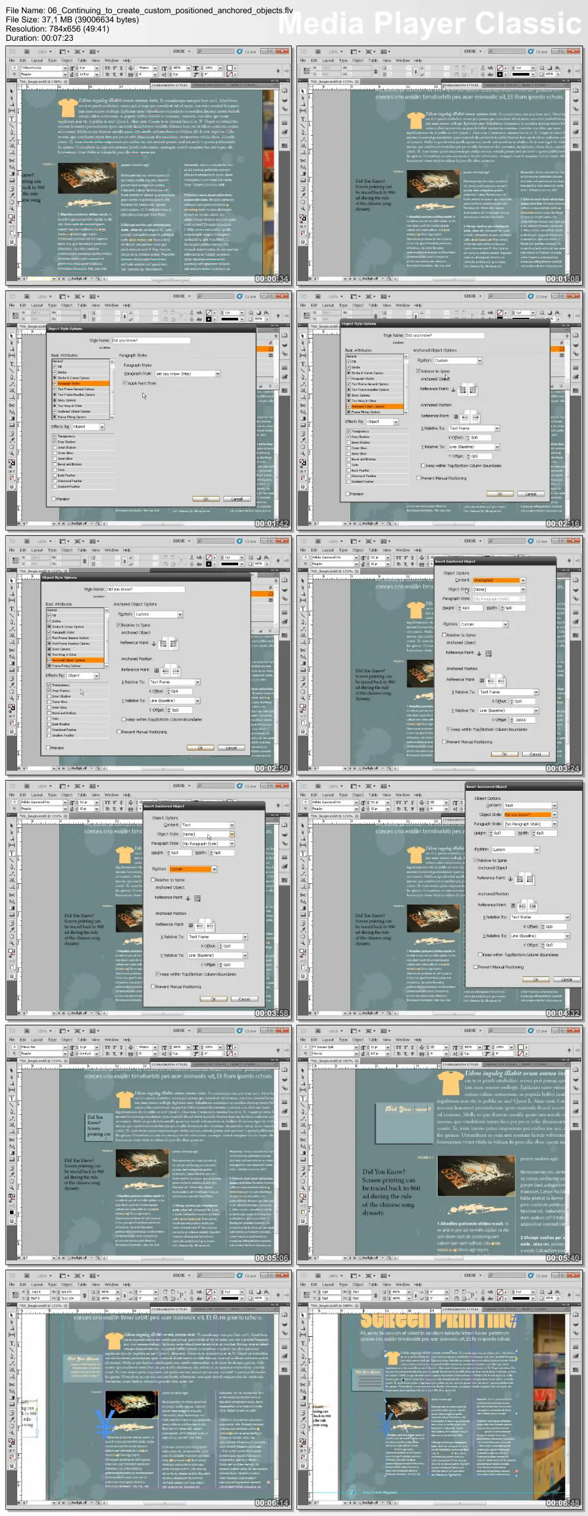588x1516 pixels.
Task: Toggle Apply Next Style in 00:01:42 dialog
Action: coord(125,383)
